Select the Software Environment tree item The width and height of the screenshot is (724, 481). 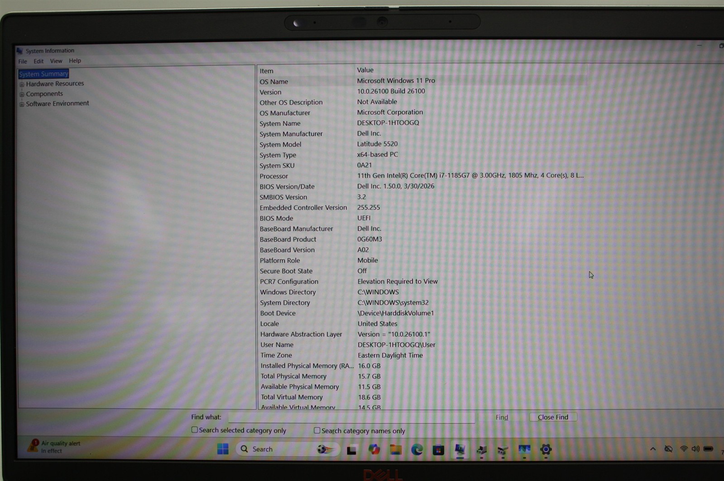click(x=58, y=104)
